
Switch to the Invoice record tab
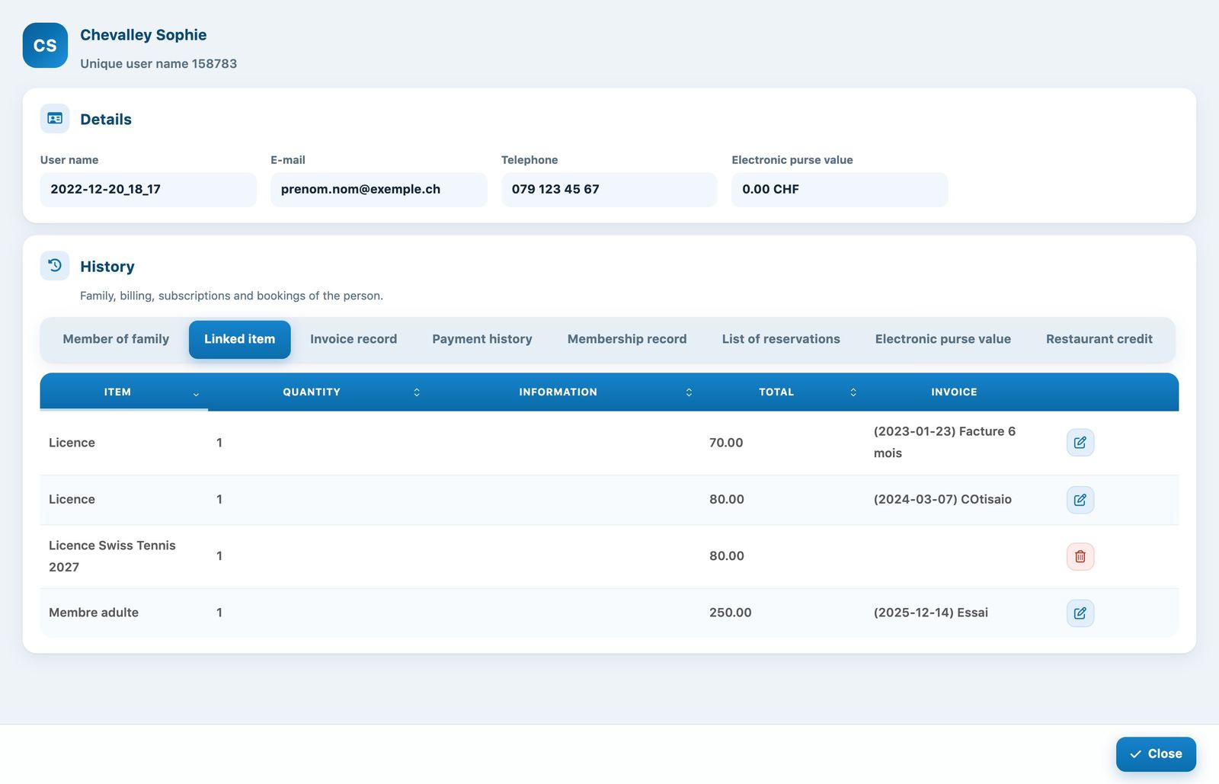coord(354,339)
